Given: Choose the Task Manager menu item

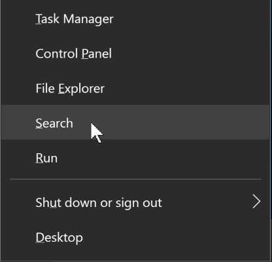Looking at the screenshot, I should point(135,19).
